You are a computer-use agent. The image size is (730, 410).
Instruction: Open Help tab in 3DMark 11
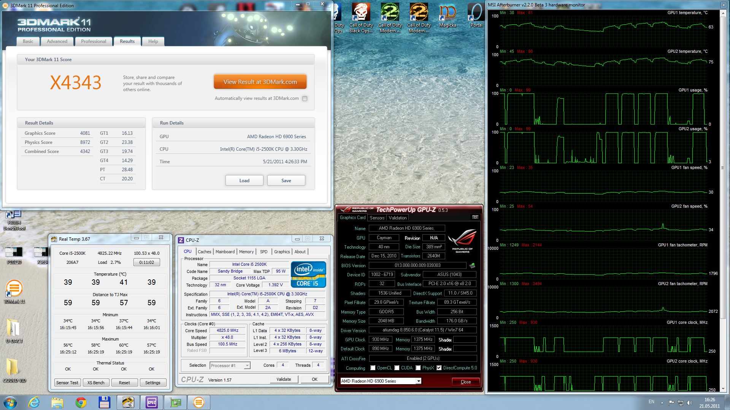153,41
